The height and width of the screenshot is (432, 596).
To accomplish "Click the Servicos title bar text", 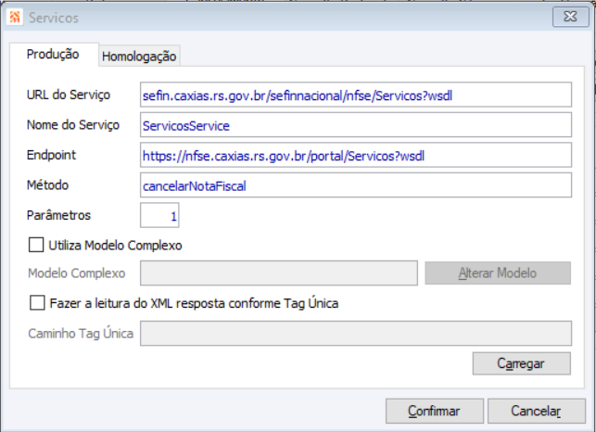I will pyautogui.click(x=54, y=17).
